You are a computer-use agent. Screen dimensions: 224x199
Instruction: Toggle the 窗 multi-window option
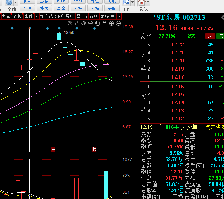(85, 16)
